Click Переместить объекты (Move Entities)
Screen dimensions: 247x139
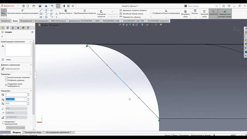[x=130, y=17]
